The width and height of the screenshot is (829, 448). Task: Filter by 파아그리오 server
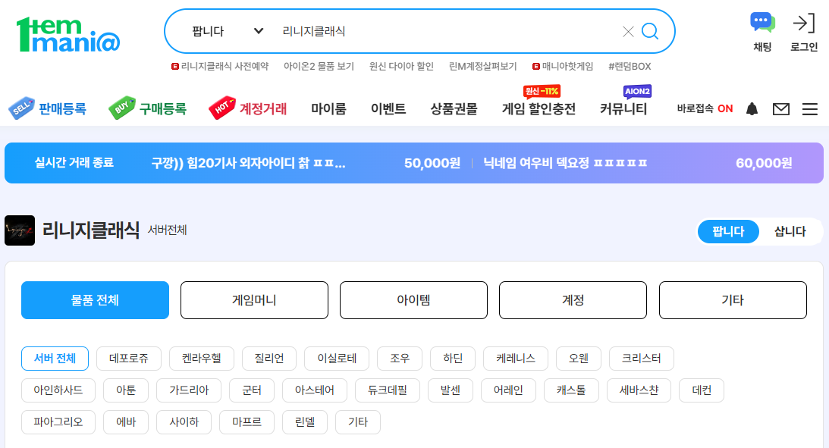click(58, 422)
